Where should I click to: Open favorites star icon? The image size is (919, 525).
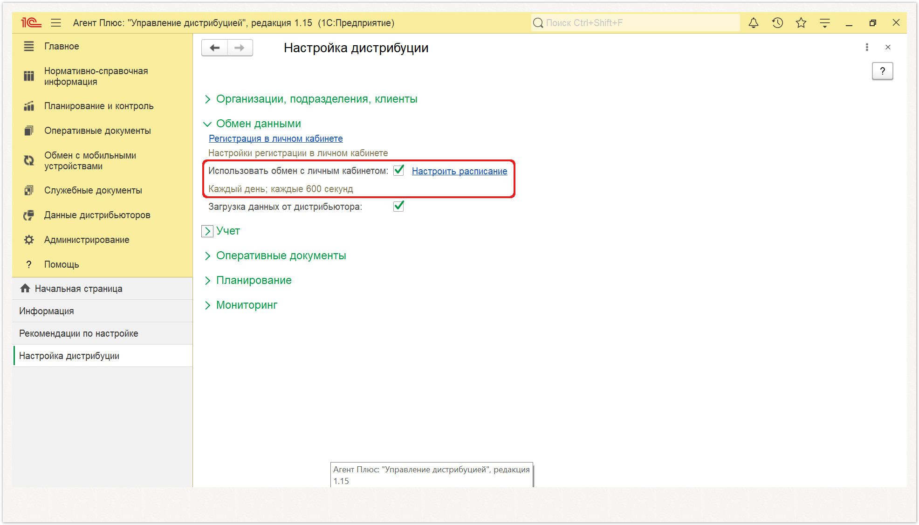point(801,23)
